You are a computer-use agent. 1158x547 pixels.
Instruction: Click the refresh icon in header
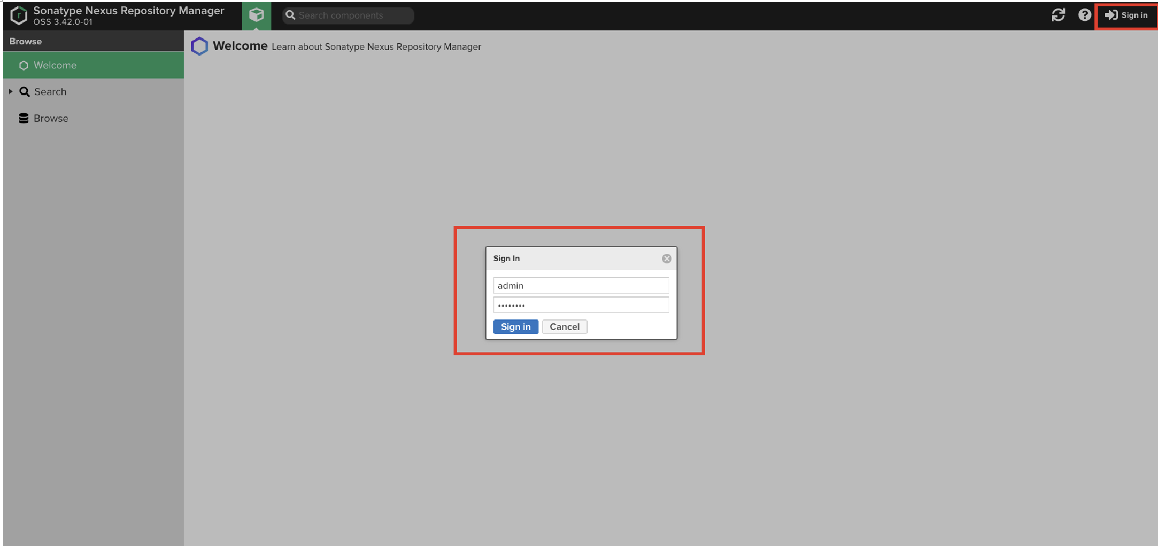1058,15
